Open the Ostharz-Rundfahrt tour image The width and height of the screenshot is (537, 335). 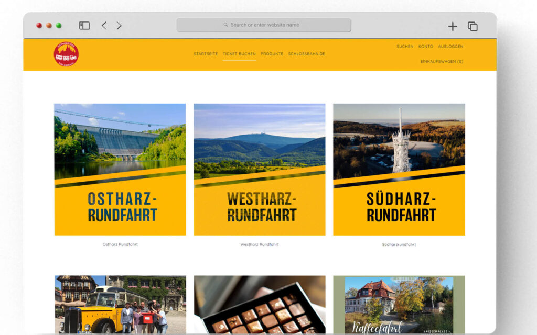pyautogui.click(x=120, y=170)
